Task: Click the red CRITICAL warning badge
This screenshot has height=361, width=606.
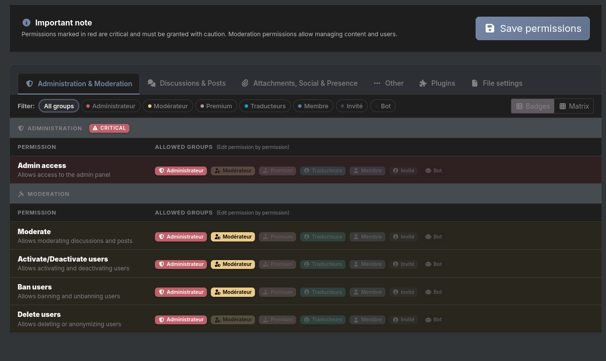Action: click(x=109, y=128)
